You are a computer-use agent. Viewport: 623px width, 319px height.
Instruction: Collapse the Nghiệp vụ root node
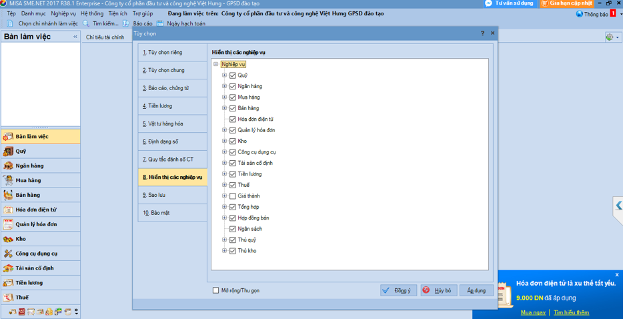(215, 65)
